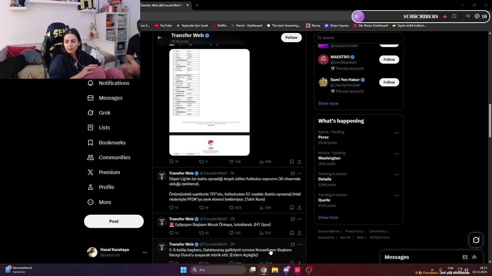This screenshot has width=492, height=276.
Task: Click Show more under the suggested accounts
Action: pyautogui.click(x=328, y=103)
